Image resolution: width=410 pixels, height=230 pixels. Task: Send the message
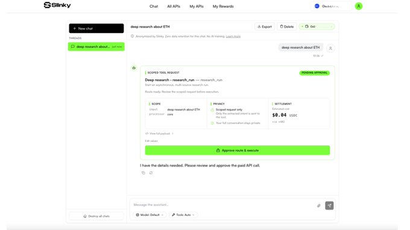pyautogui.click(x=329, y=205)
